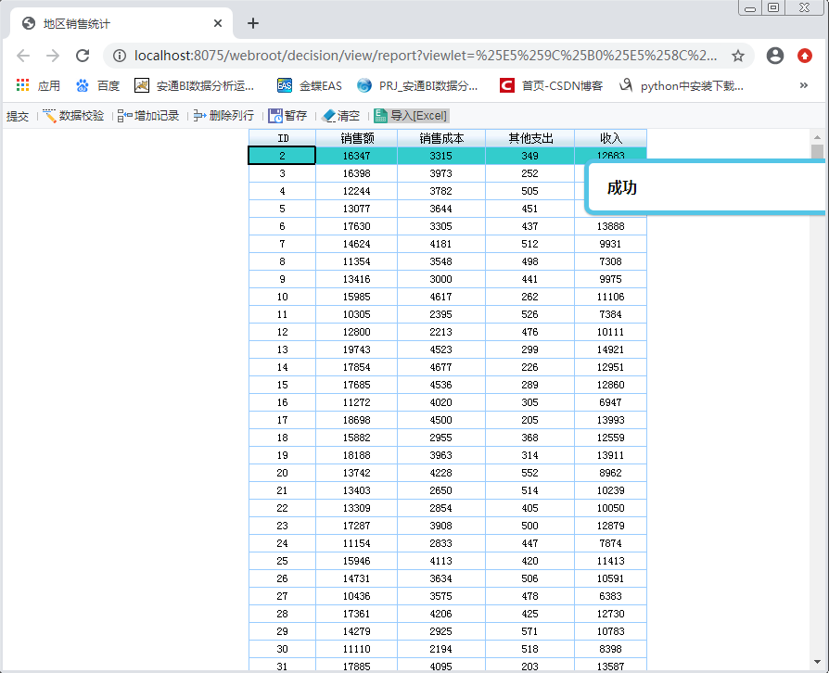This screenshot has width=829, height=673.
Task: Click the address bar URL field
Action: [x=426, y=56]
